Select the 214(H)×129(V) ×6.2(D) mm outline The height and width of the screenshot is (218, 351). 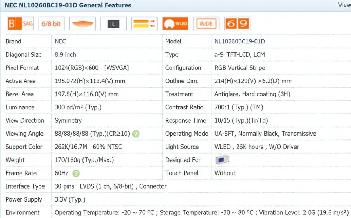tap(253, 81)
